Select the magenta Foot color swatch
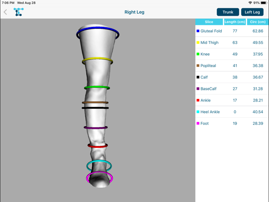 click(198, 123)
